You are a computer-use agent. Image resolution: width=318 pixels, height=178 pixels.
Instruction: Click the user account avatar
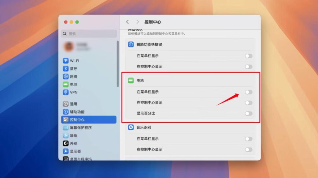69,46
